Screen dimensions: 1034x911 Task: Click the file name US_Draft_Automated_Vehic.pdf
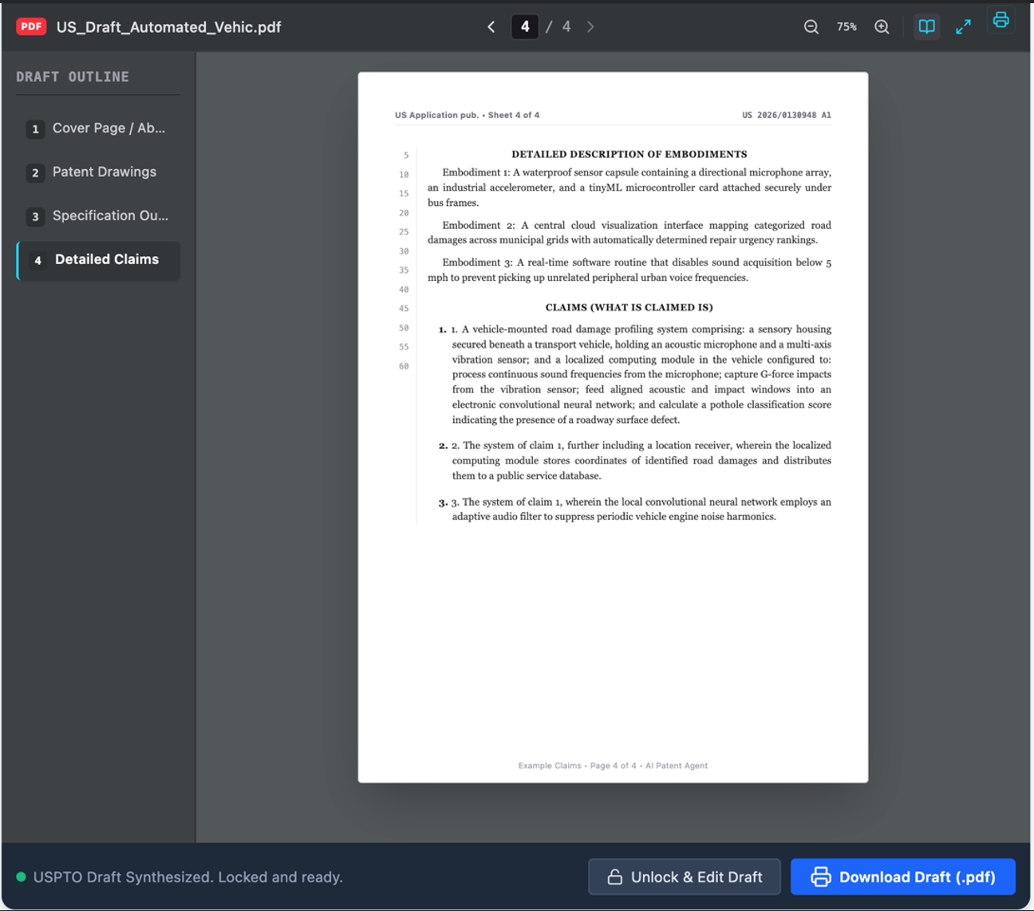[x=169, y=27]
